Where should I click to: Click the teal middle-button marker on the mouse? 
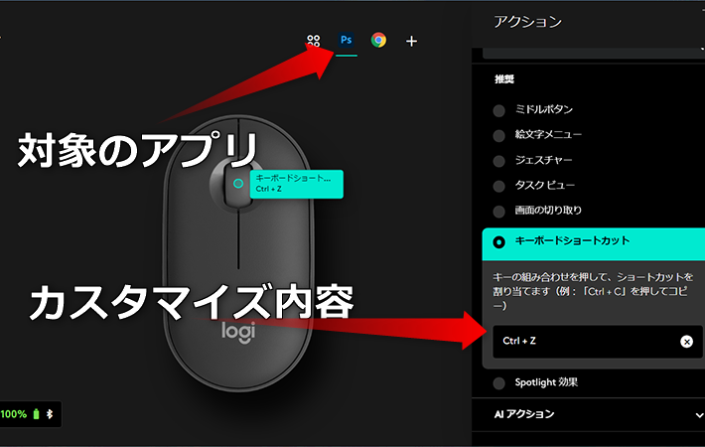238,184
